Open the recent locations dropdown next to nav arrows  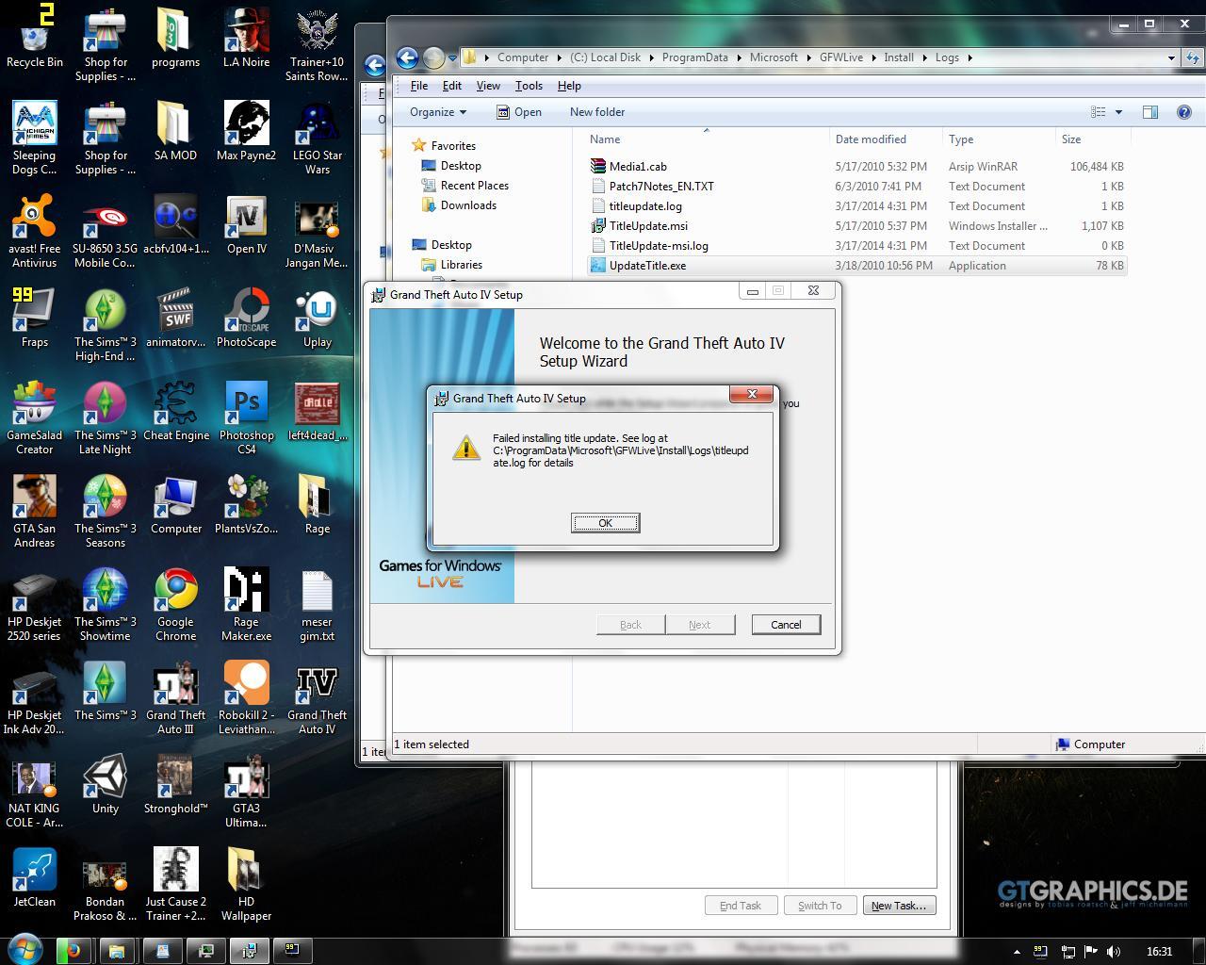pyautogui.click(x=452, y=57)
